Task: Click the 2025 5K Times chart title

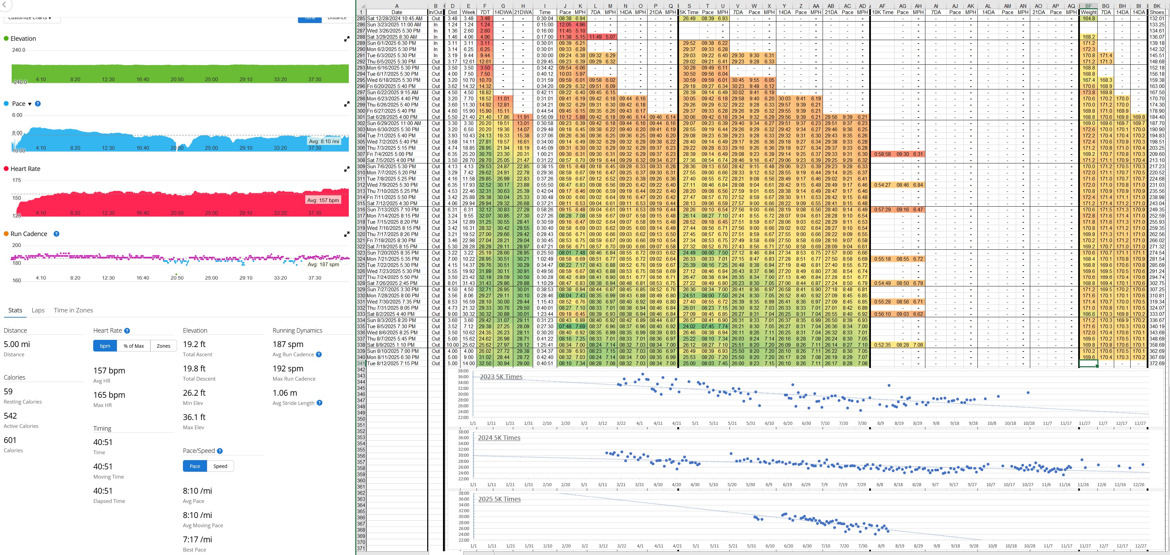Action: (x=499, y=499)
